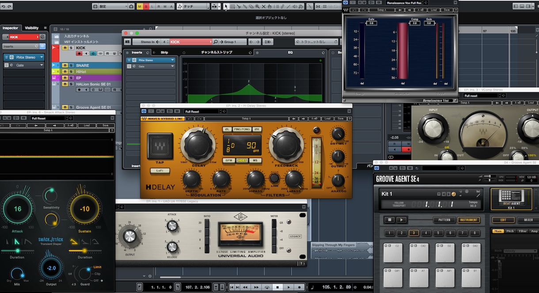Trigger the A1 pad in Groove Agent
539x293 pixels.
tap(419, 277)
